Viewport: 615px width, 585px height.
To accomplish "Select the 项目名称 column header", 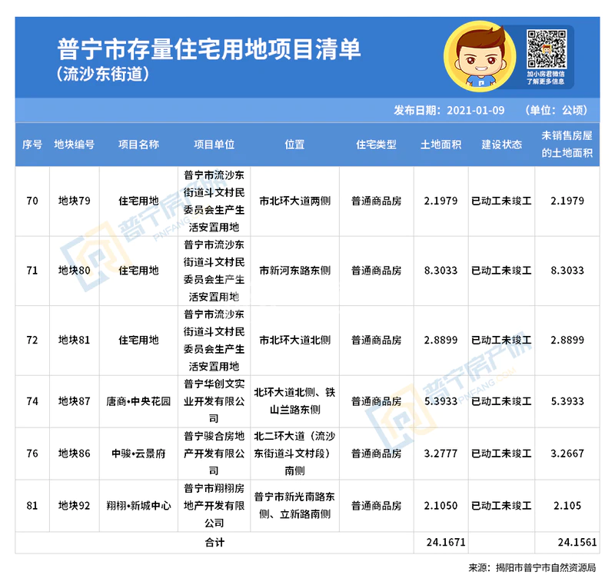I will point(138,145).
